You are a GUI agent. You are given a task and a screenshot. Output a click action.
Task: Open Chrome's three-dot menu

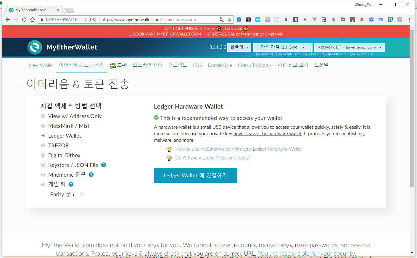pyautogui.click(x=409, y=20)
